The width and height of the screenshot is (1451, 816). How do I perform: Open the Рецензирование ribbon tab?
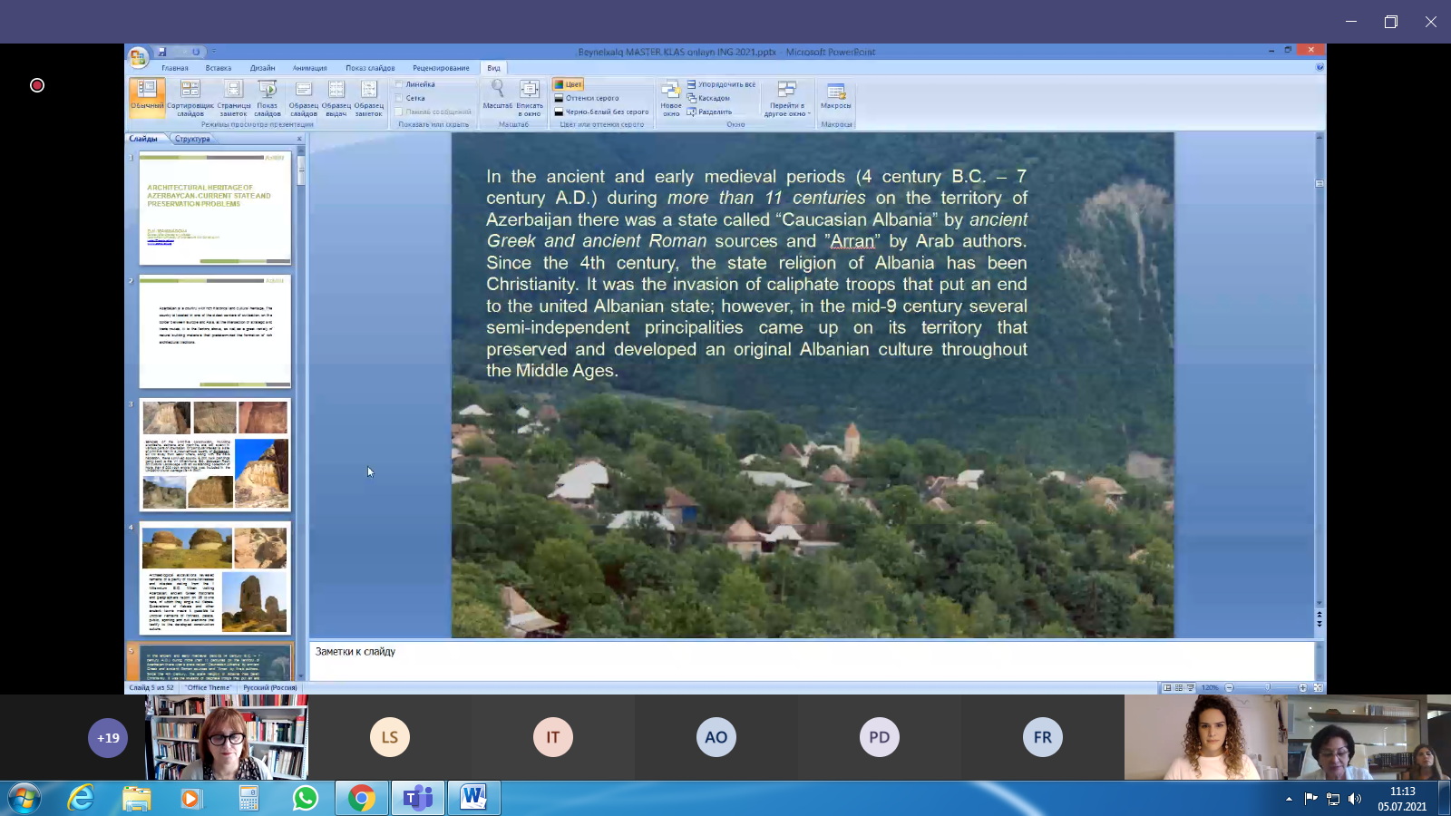pyautogui.click(x=441, y=68)
